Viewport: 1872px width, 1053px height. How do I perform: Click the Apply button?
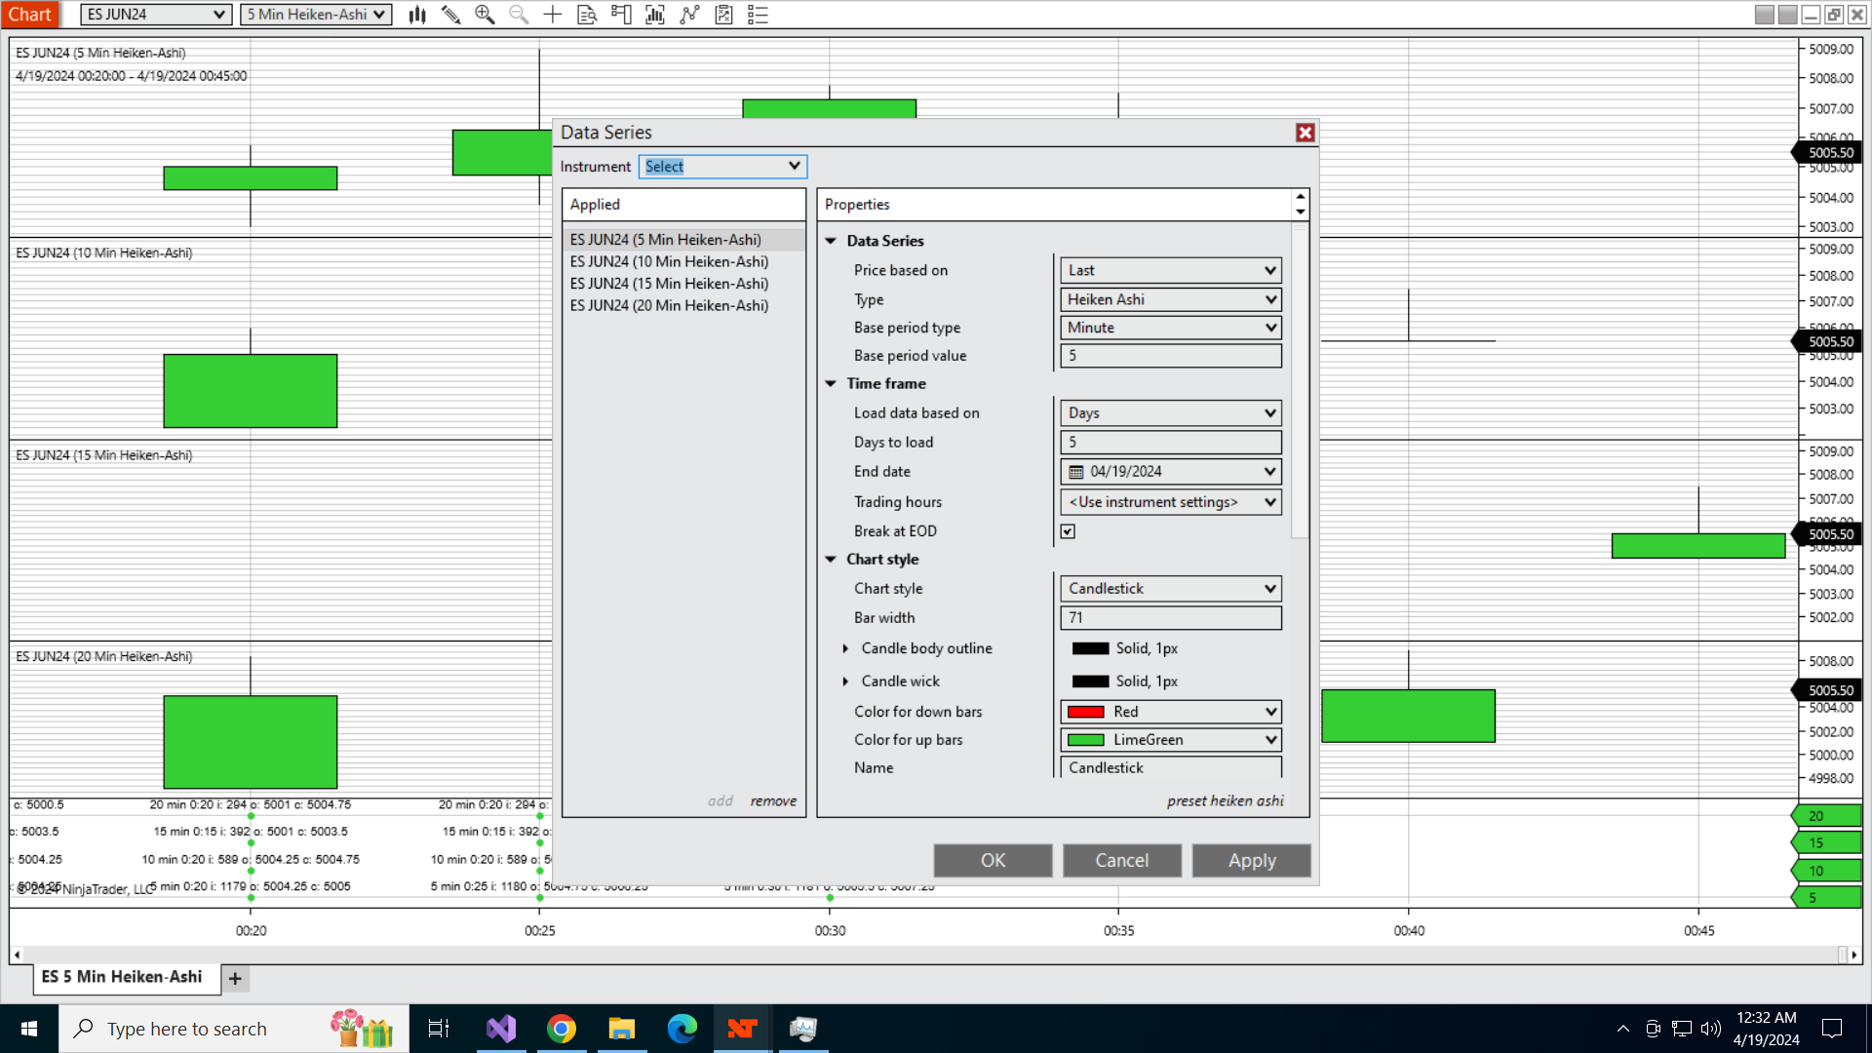(1251, 861)
